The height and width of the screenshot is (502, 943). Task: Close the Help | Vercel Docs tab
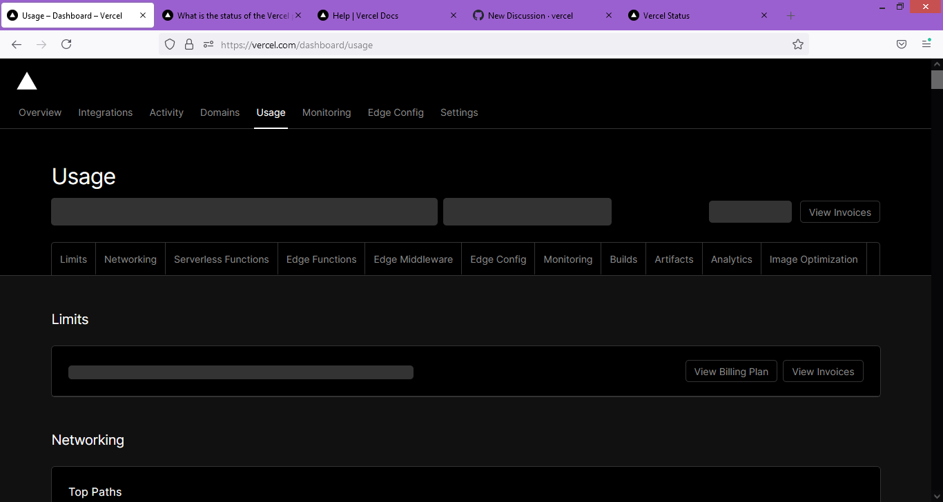point(454,15)
